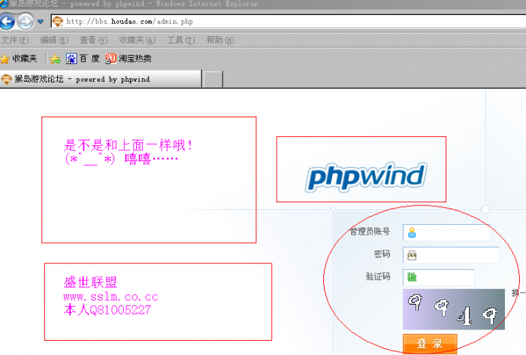526x355 pixels.
Task: Click the www.sslm.co.cc text
Action: 110,296
